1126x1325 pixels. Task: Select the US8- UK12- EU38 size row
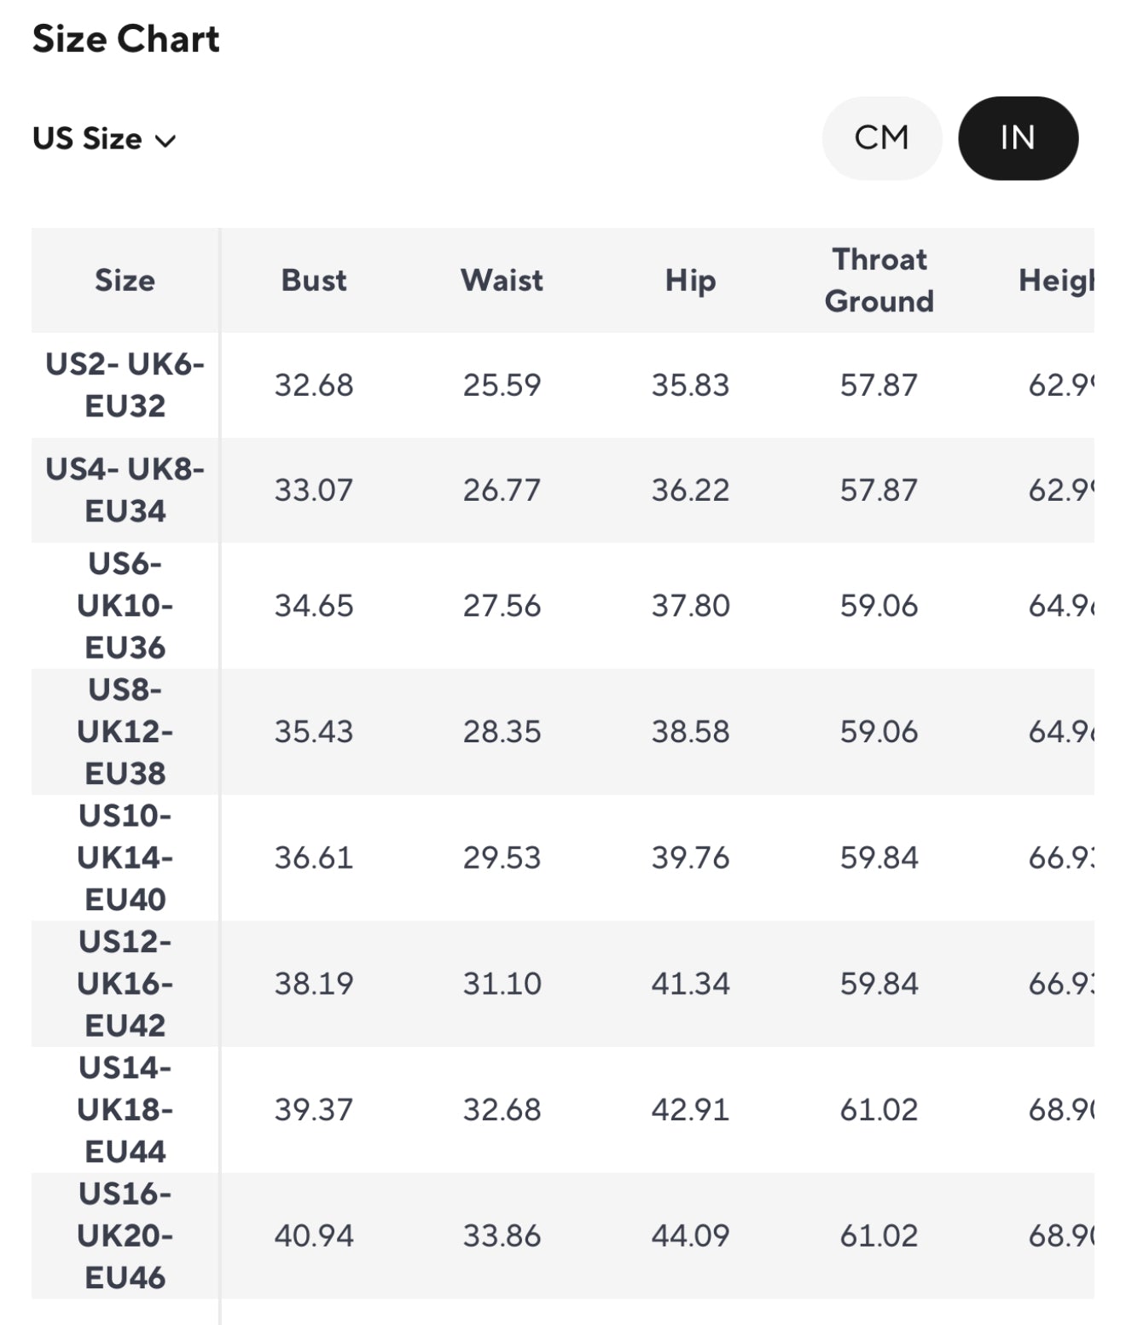125,731
